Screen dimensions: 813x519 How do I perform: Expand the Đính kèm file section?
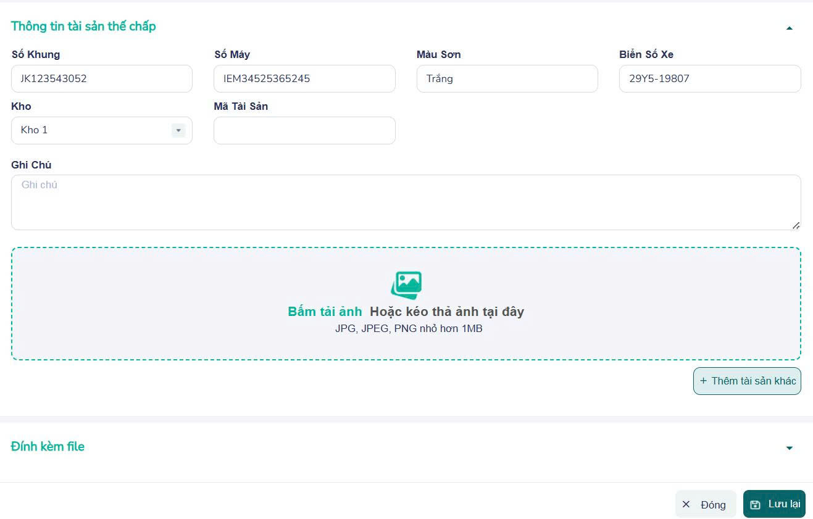pyautogui.click(x=789, y=448)
